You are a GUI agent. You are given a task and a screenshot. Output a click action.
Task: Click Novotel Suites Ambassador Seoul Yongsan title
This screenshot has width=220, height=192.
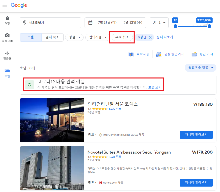(x=129, y=152)
